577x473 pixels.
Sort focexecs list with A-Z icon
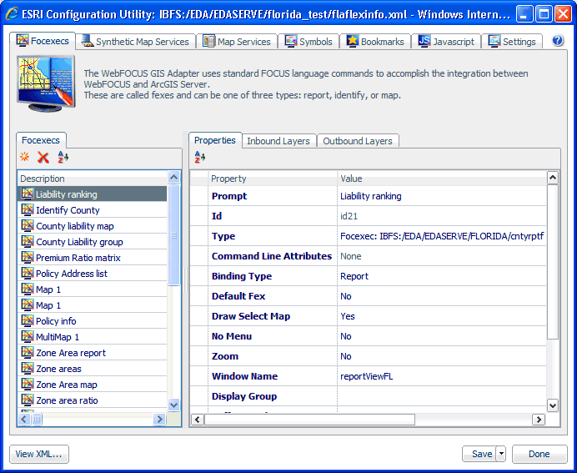[x=63, y=157]
